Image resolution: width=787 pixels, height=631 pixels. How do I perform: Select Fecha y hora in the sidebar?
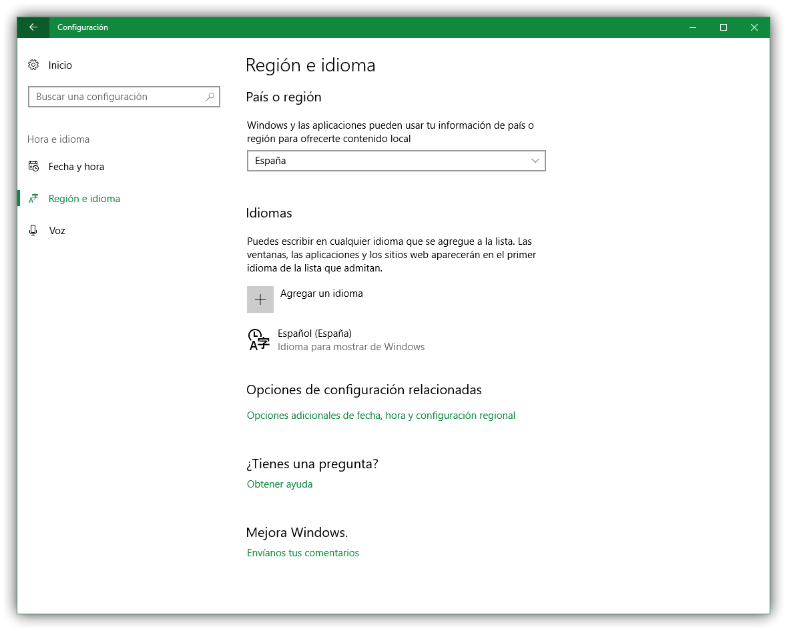(x=75, y=166)
